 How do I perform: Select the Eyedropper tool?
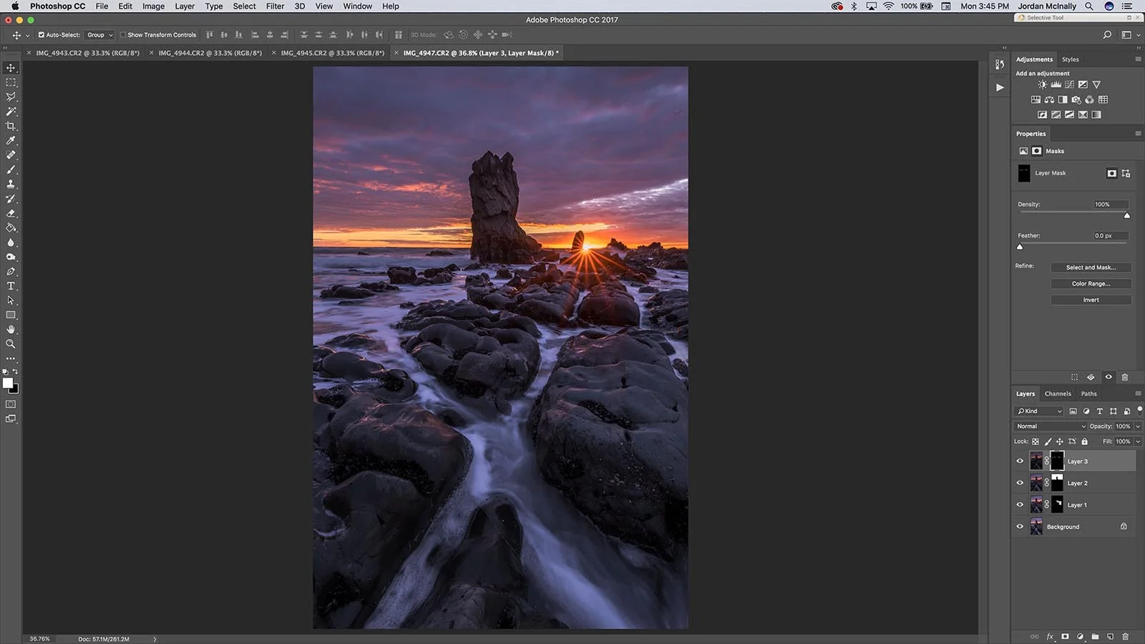click(11, 140)
